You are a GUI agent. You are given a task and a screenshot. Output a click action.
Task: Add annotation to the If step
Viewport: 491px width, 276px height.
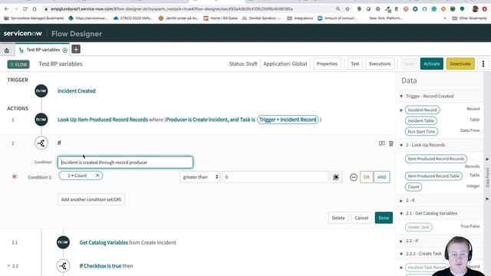coord(382,143)
